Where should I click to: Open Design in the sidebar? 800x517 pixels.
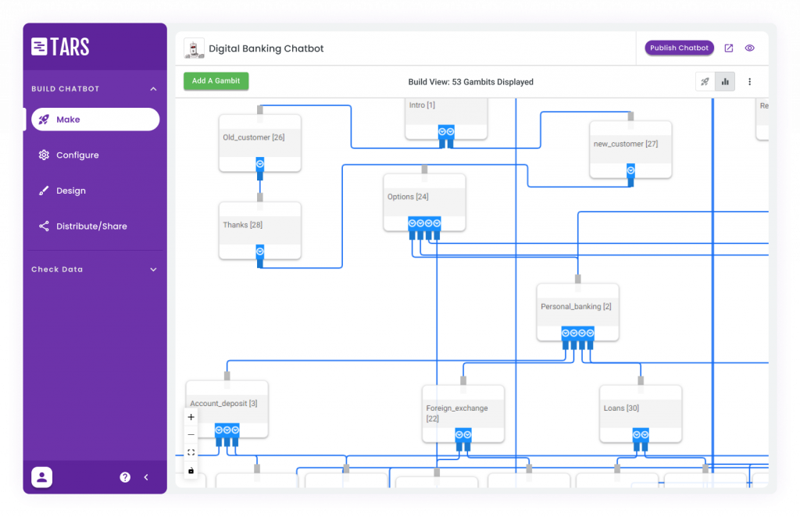click(70, 191)
